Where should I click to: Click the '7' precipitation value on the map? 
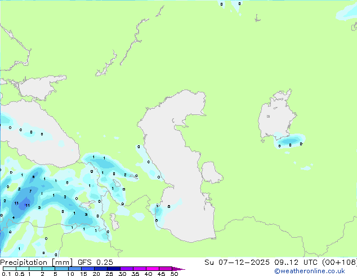click(30, 192)
